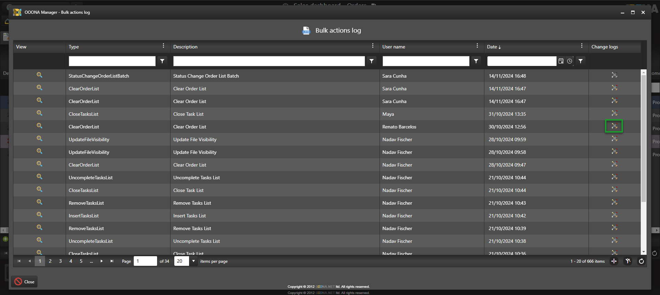
Task: Go to page 3 of the log
Action: 60,261
